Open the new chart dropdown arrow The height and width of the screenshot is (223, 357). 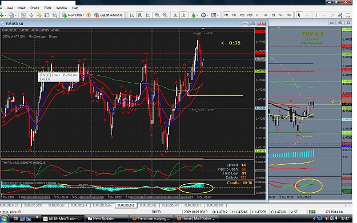pyautogui.click(x=5, y=15)
